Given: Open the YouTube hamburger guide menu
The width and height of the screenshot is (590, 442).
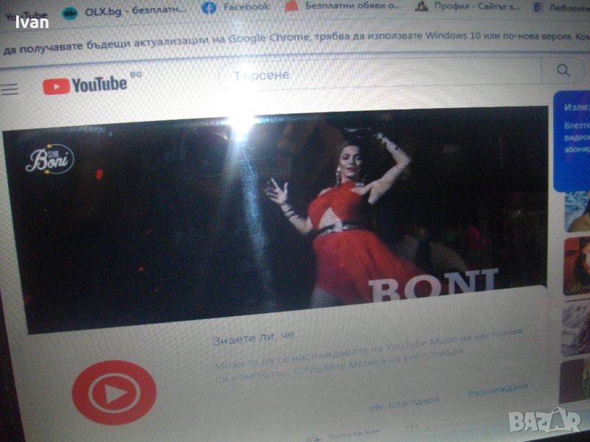Looking at the screenshot, I should click(10, 89).
